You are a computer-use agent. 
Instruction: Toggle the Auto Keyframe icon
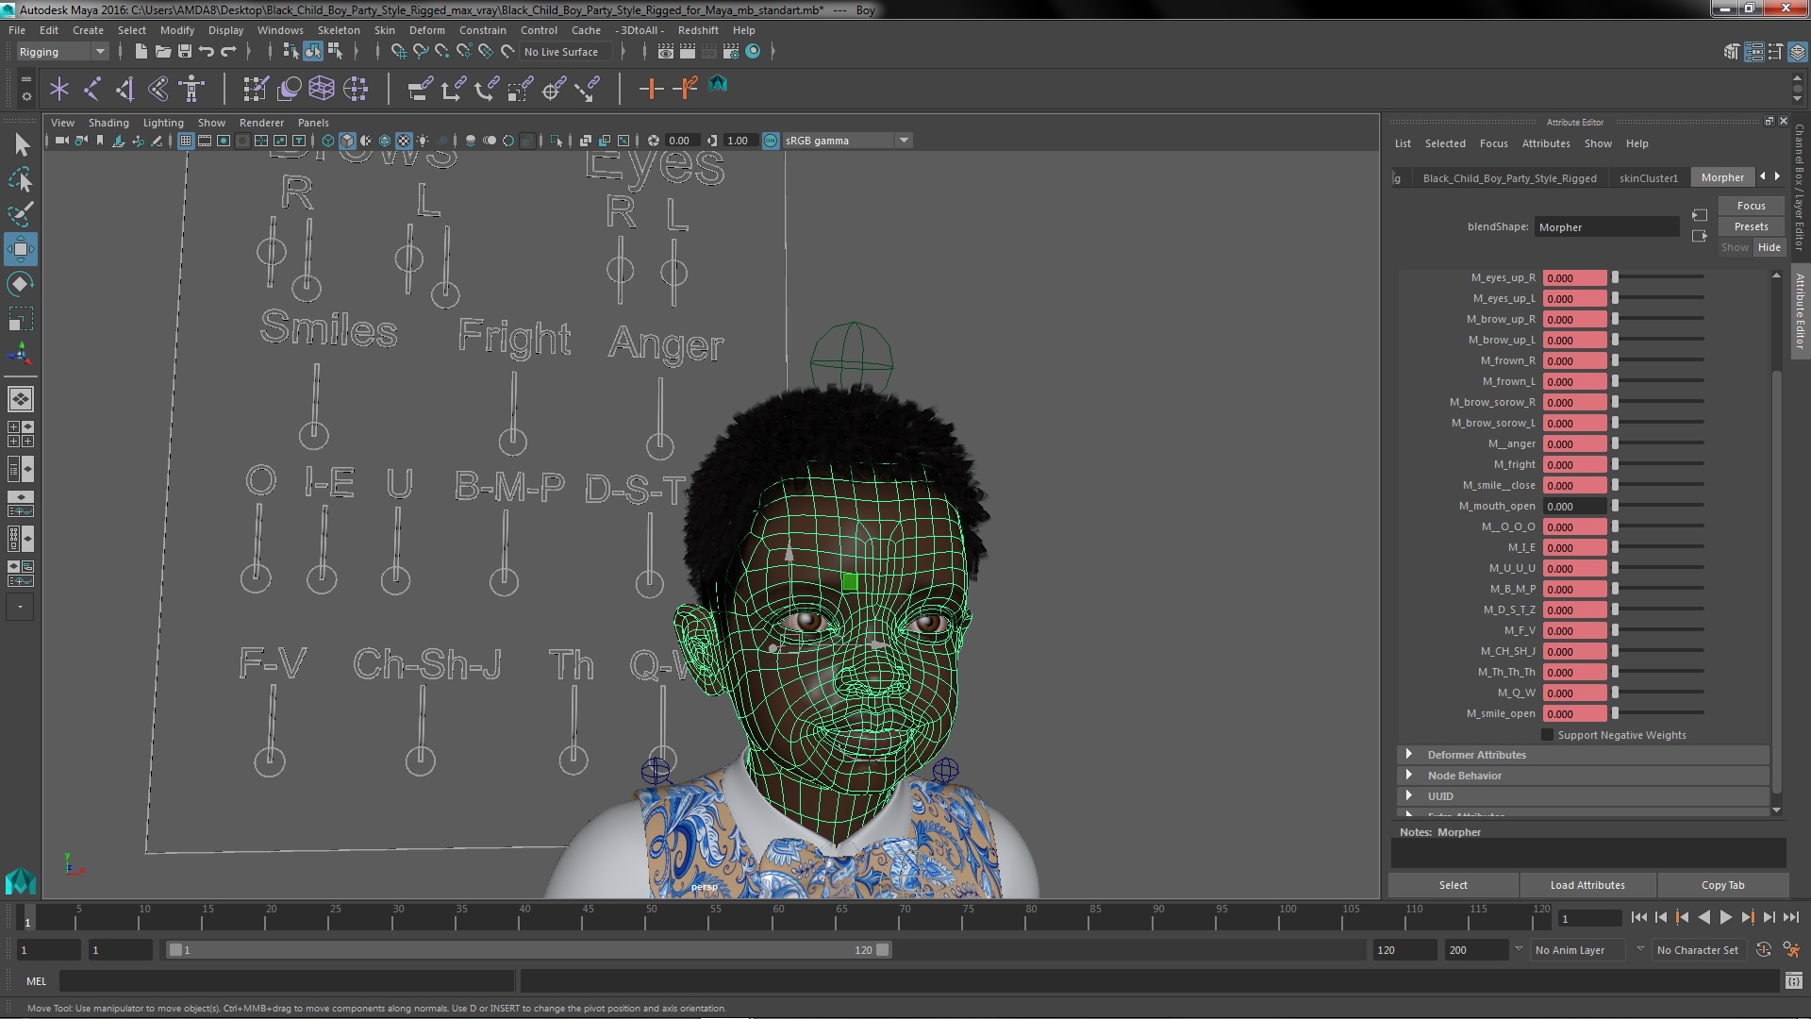coord(1764,950)
